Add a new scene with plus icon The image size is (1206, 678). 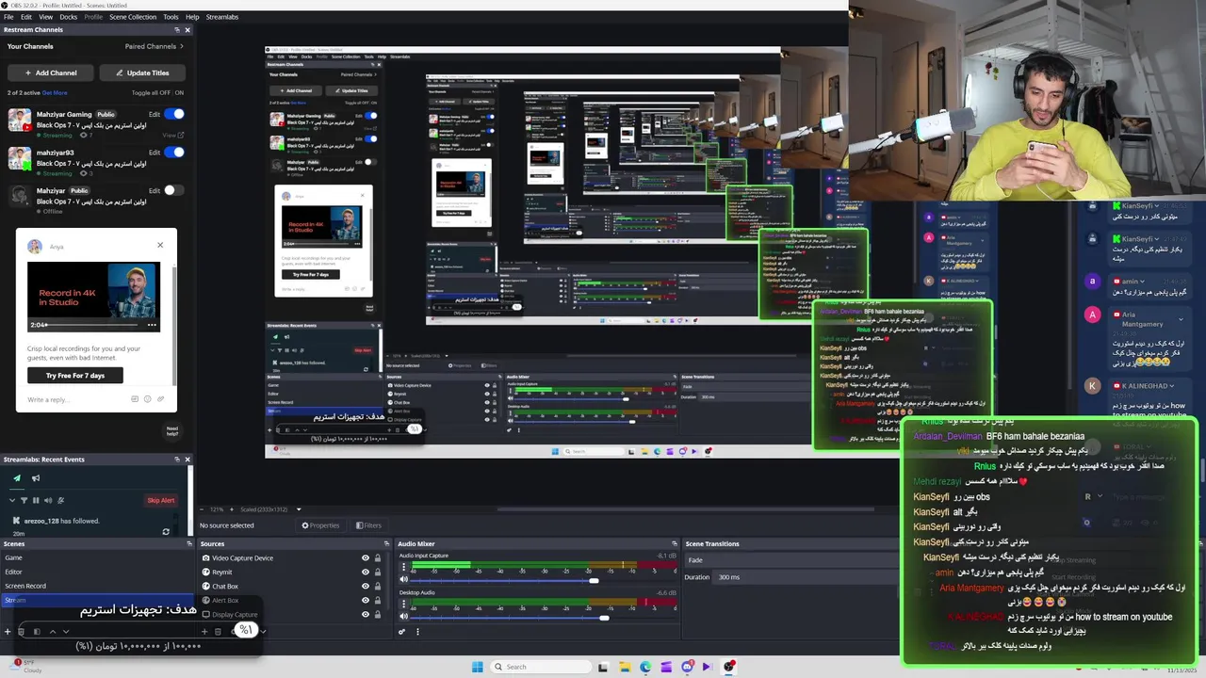click(x=8, y=632)
